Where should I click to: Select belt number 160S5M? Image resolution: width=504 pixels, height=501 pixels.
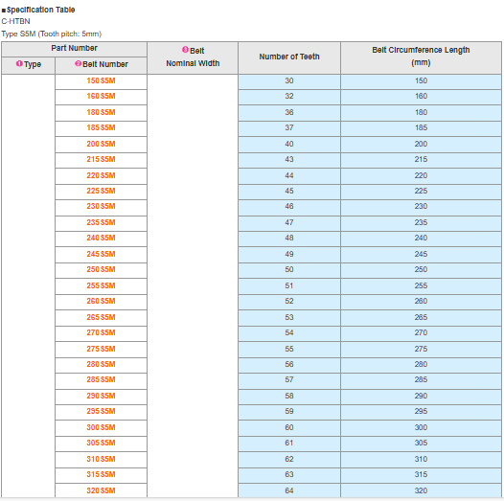click(x=101, y=96)
